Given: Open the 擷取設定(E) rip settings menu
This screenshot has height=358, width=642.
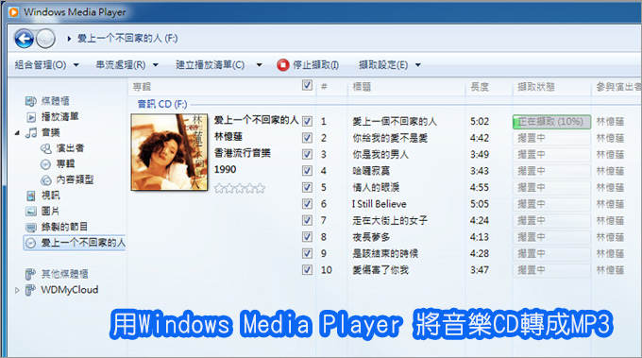Looking at the screenshot, I should click(383, 65).
